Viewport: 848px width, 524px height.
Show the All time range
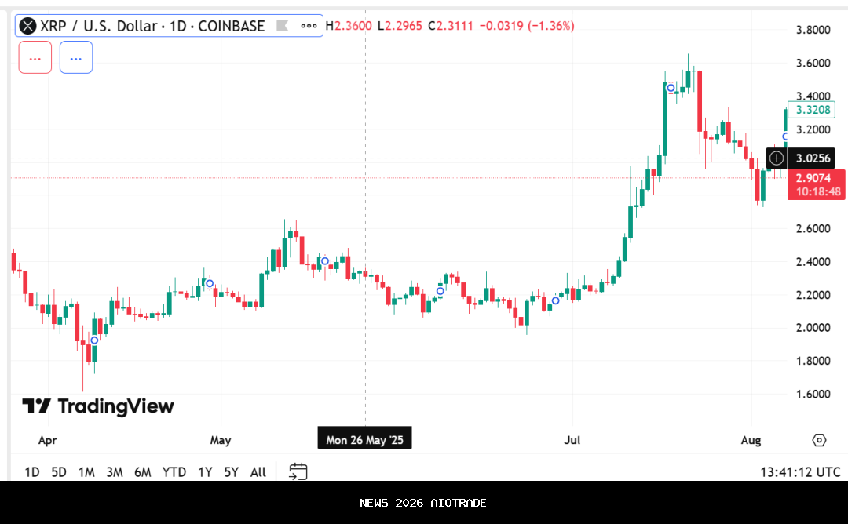click(x=258, y=472)
